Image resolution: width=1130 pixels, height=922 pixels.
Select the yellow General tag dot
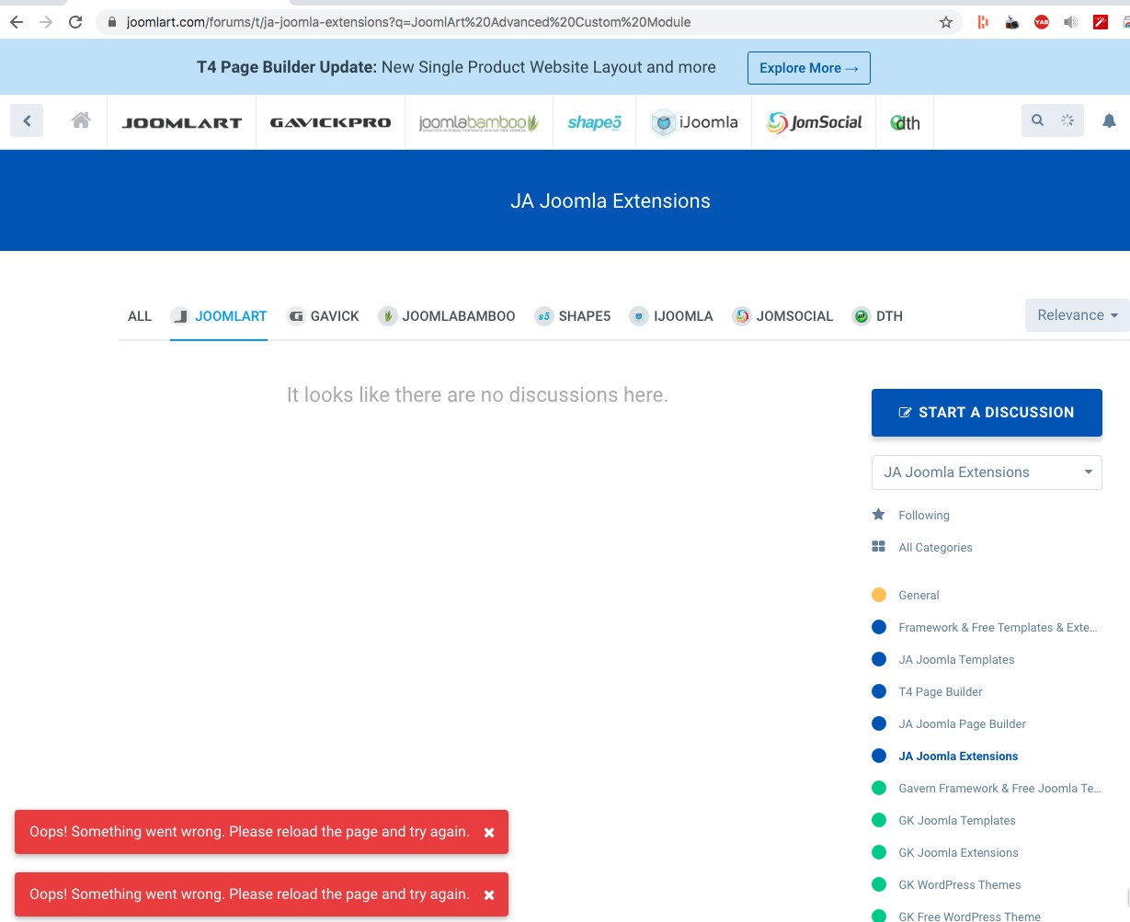tap(879, 595)
